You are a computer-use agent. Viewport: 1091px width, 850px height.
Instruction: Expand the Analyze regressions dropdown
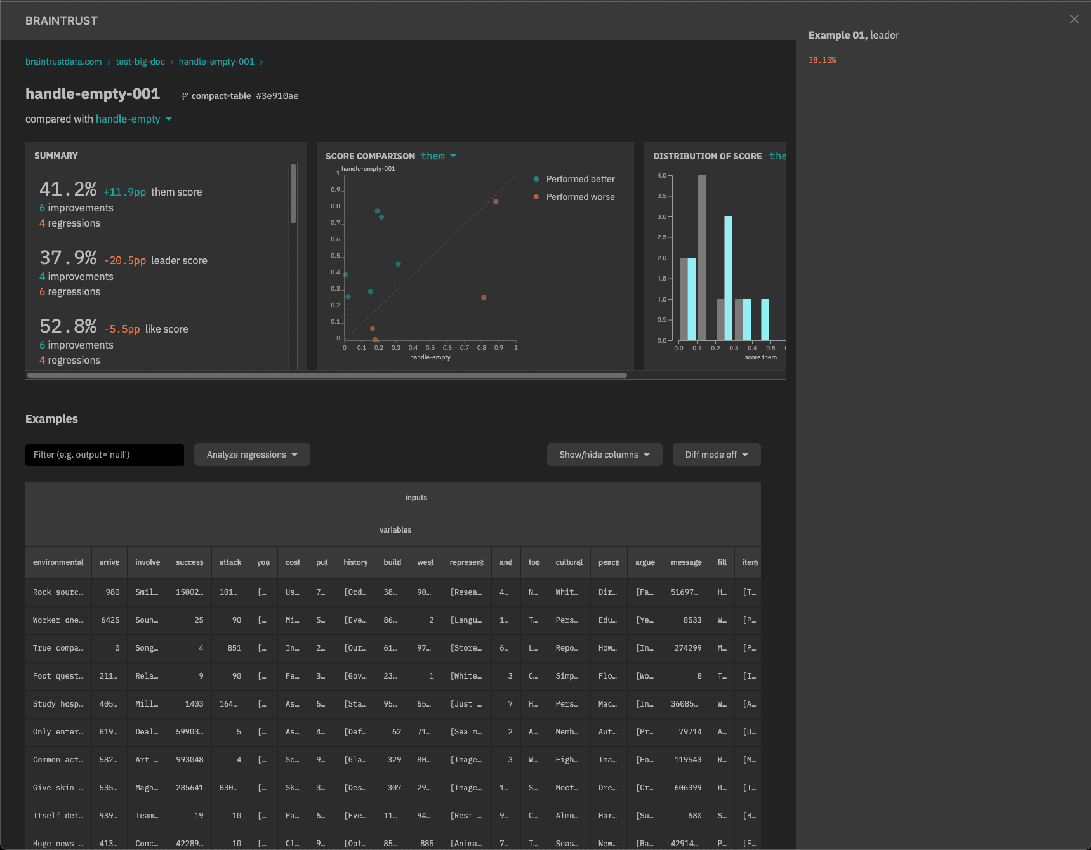pyautogui.click(x=252, y=455)
